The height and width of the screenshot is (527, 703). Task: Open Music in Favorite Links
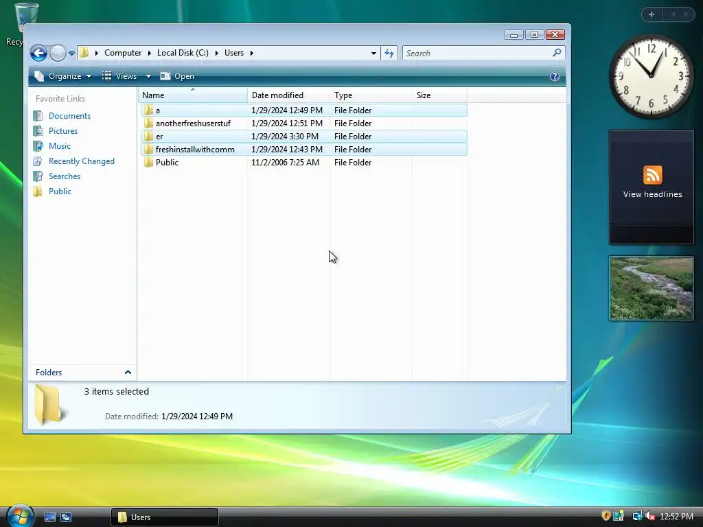tap(60, 146)
